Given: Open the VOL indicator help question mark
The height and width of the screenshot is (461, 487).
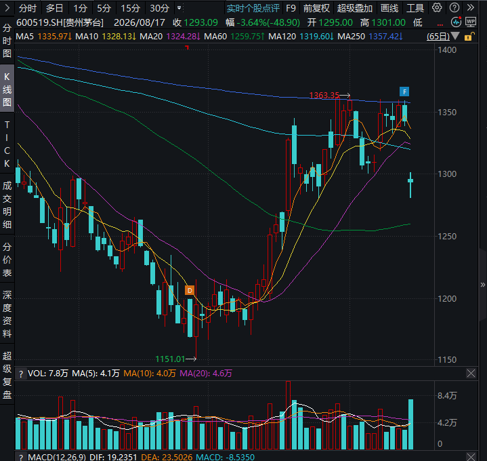Looking at the screenshot, I should [x=21, y=374].
